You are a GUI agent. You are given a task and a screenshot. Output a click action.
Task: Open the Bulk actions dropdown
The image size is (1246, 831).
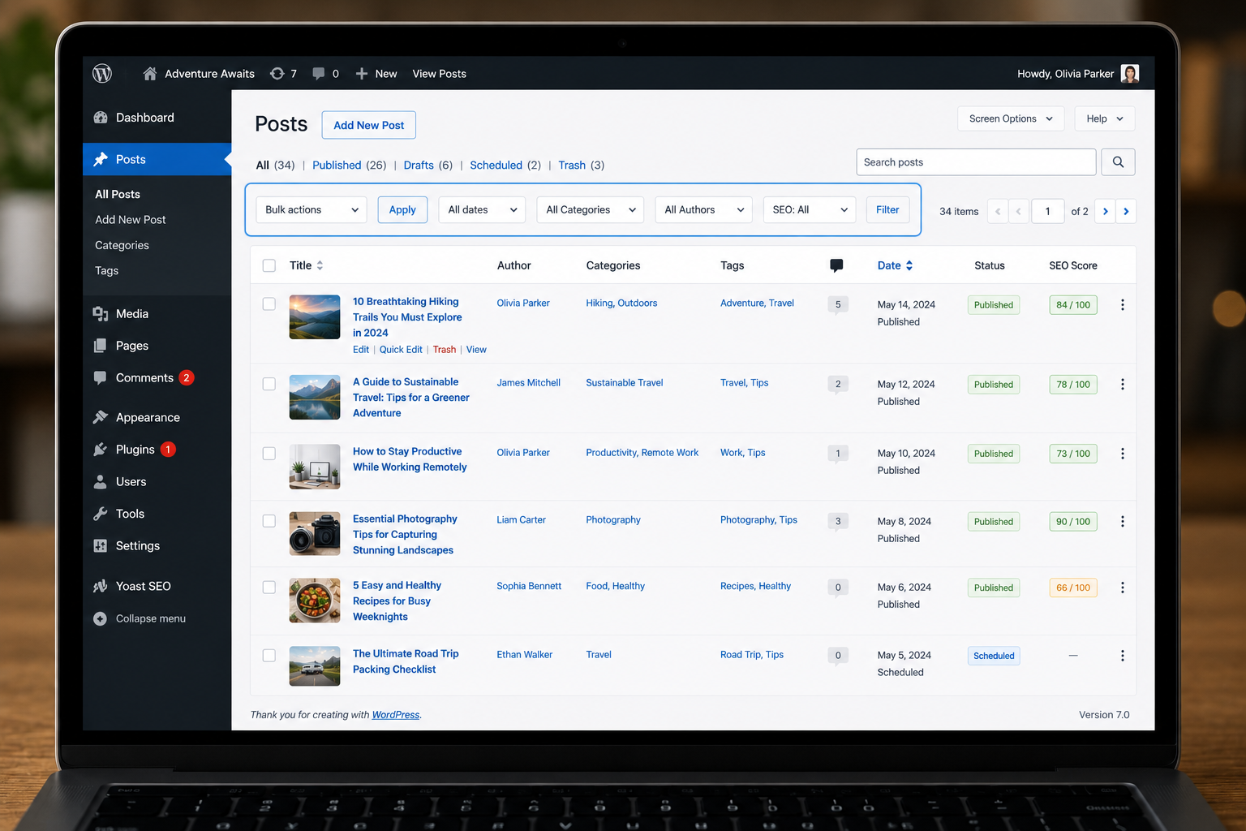pos(311,209)
